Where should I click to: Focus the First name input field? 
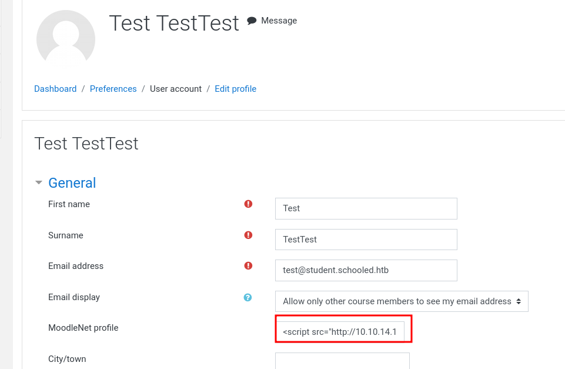(x=366, y=208)
